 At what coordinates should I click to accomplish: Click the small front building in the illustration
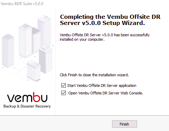34,71
